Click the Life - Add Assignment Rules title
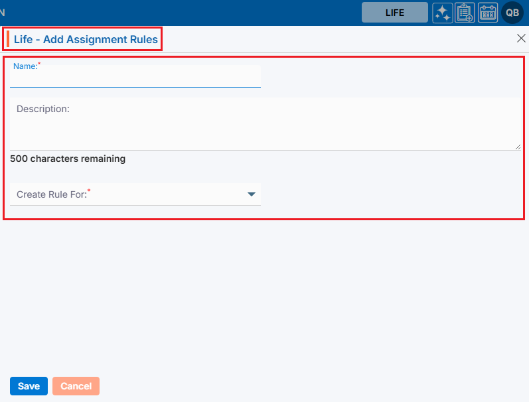The width and height of the screenshot is (529, 402). tap(86, 40)
